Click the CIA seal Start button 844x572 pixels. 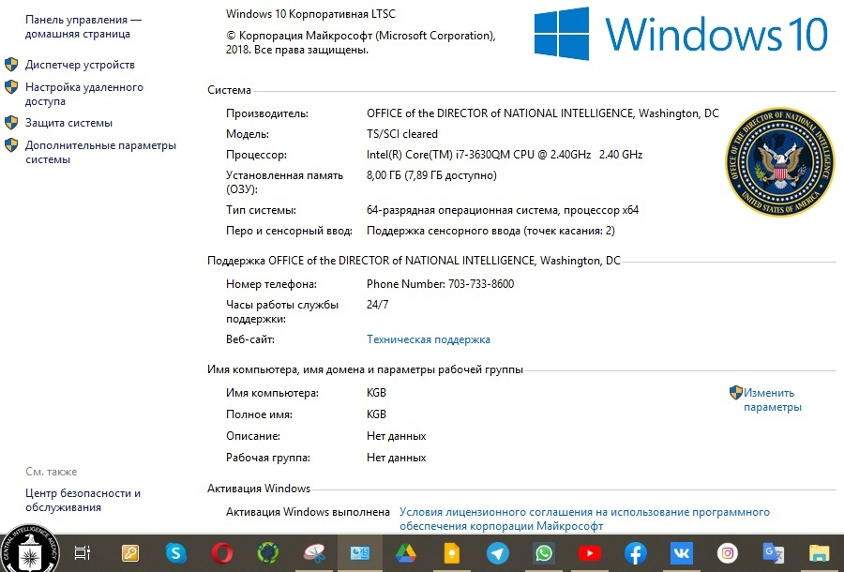[x=30, y=549]
